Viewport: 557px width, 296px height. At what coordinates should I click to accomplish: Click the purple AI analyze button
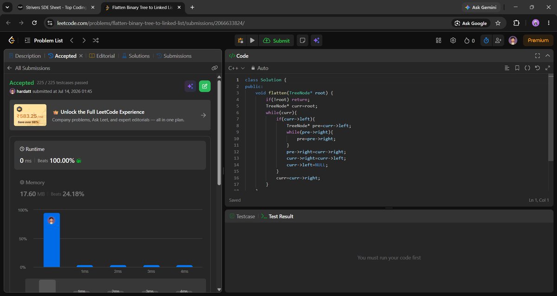[x=190, y=86]
